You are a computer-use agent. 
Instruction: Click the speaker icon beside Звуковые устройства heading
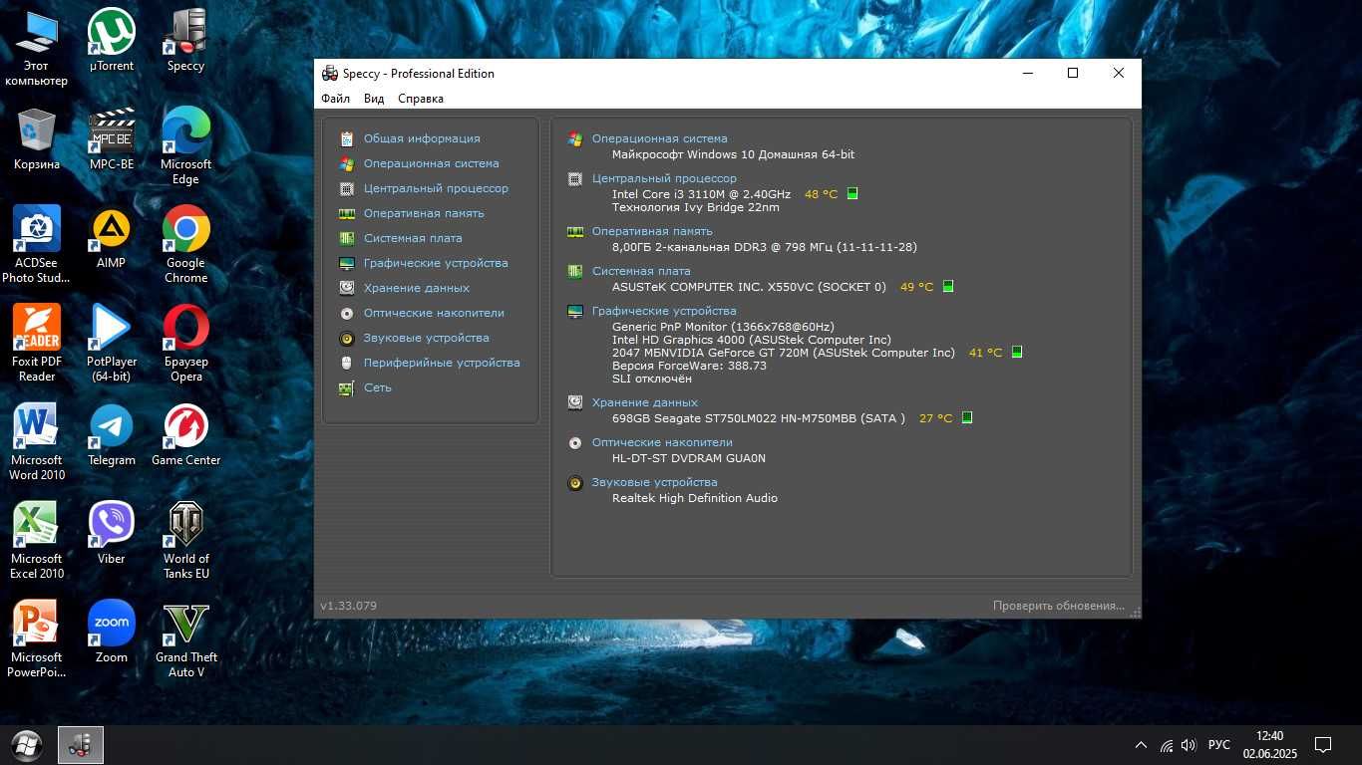click(x=575, y=483)
